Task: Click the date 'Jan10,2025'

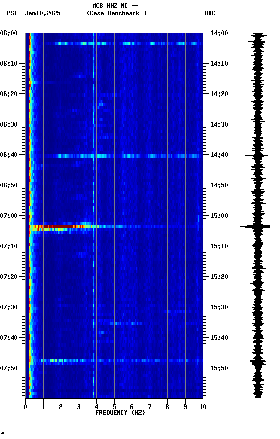Action: (x=43, y=13)
